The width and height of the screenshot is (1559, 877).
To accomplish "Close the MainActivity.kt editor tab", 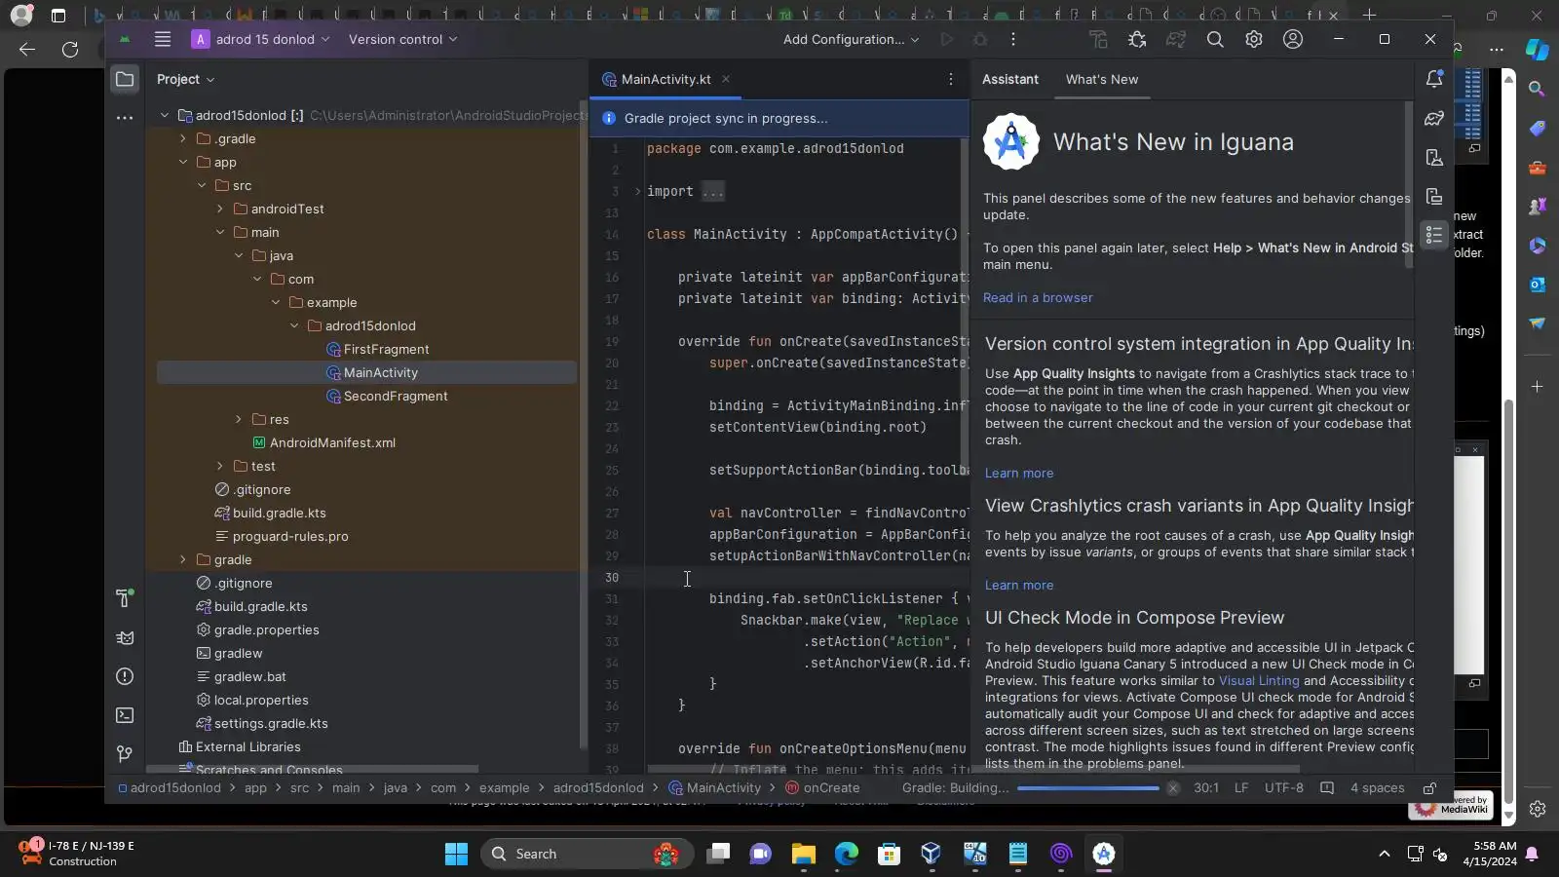I will 726,79.
